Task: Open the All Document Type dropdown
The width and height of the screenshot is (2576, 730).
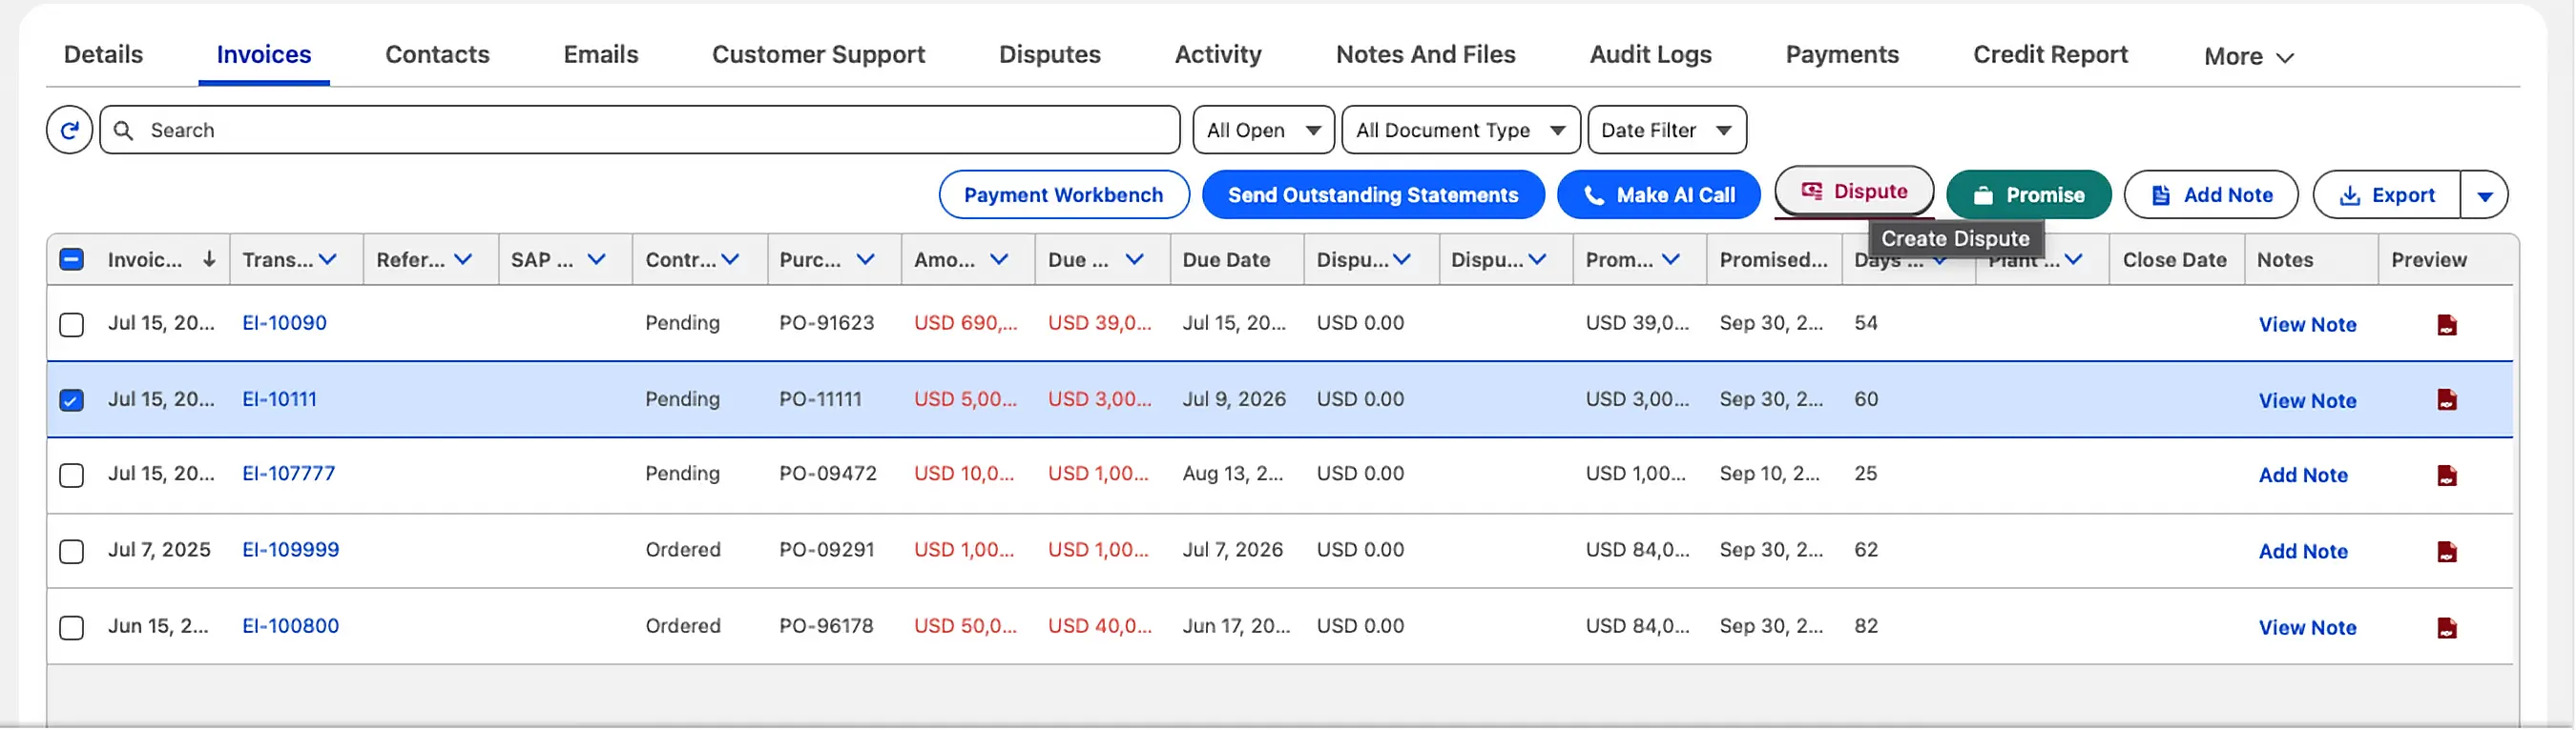Action: pyautogui.click(x=1460, y=130)
